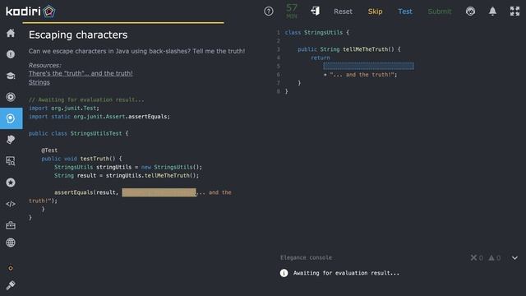Viewport: 526px width, 296px height.
Task: Click the challenge question paragraph text
Action: tap(136, 51)
